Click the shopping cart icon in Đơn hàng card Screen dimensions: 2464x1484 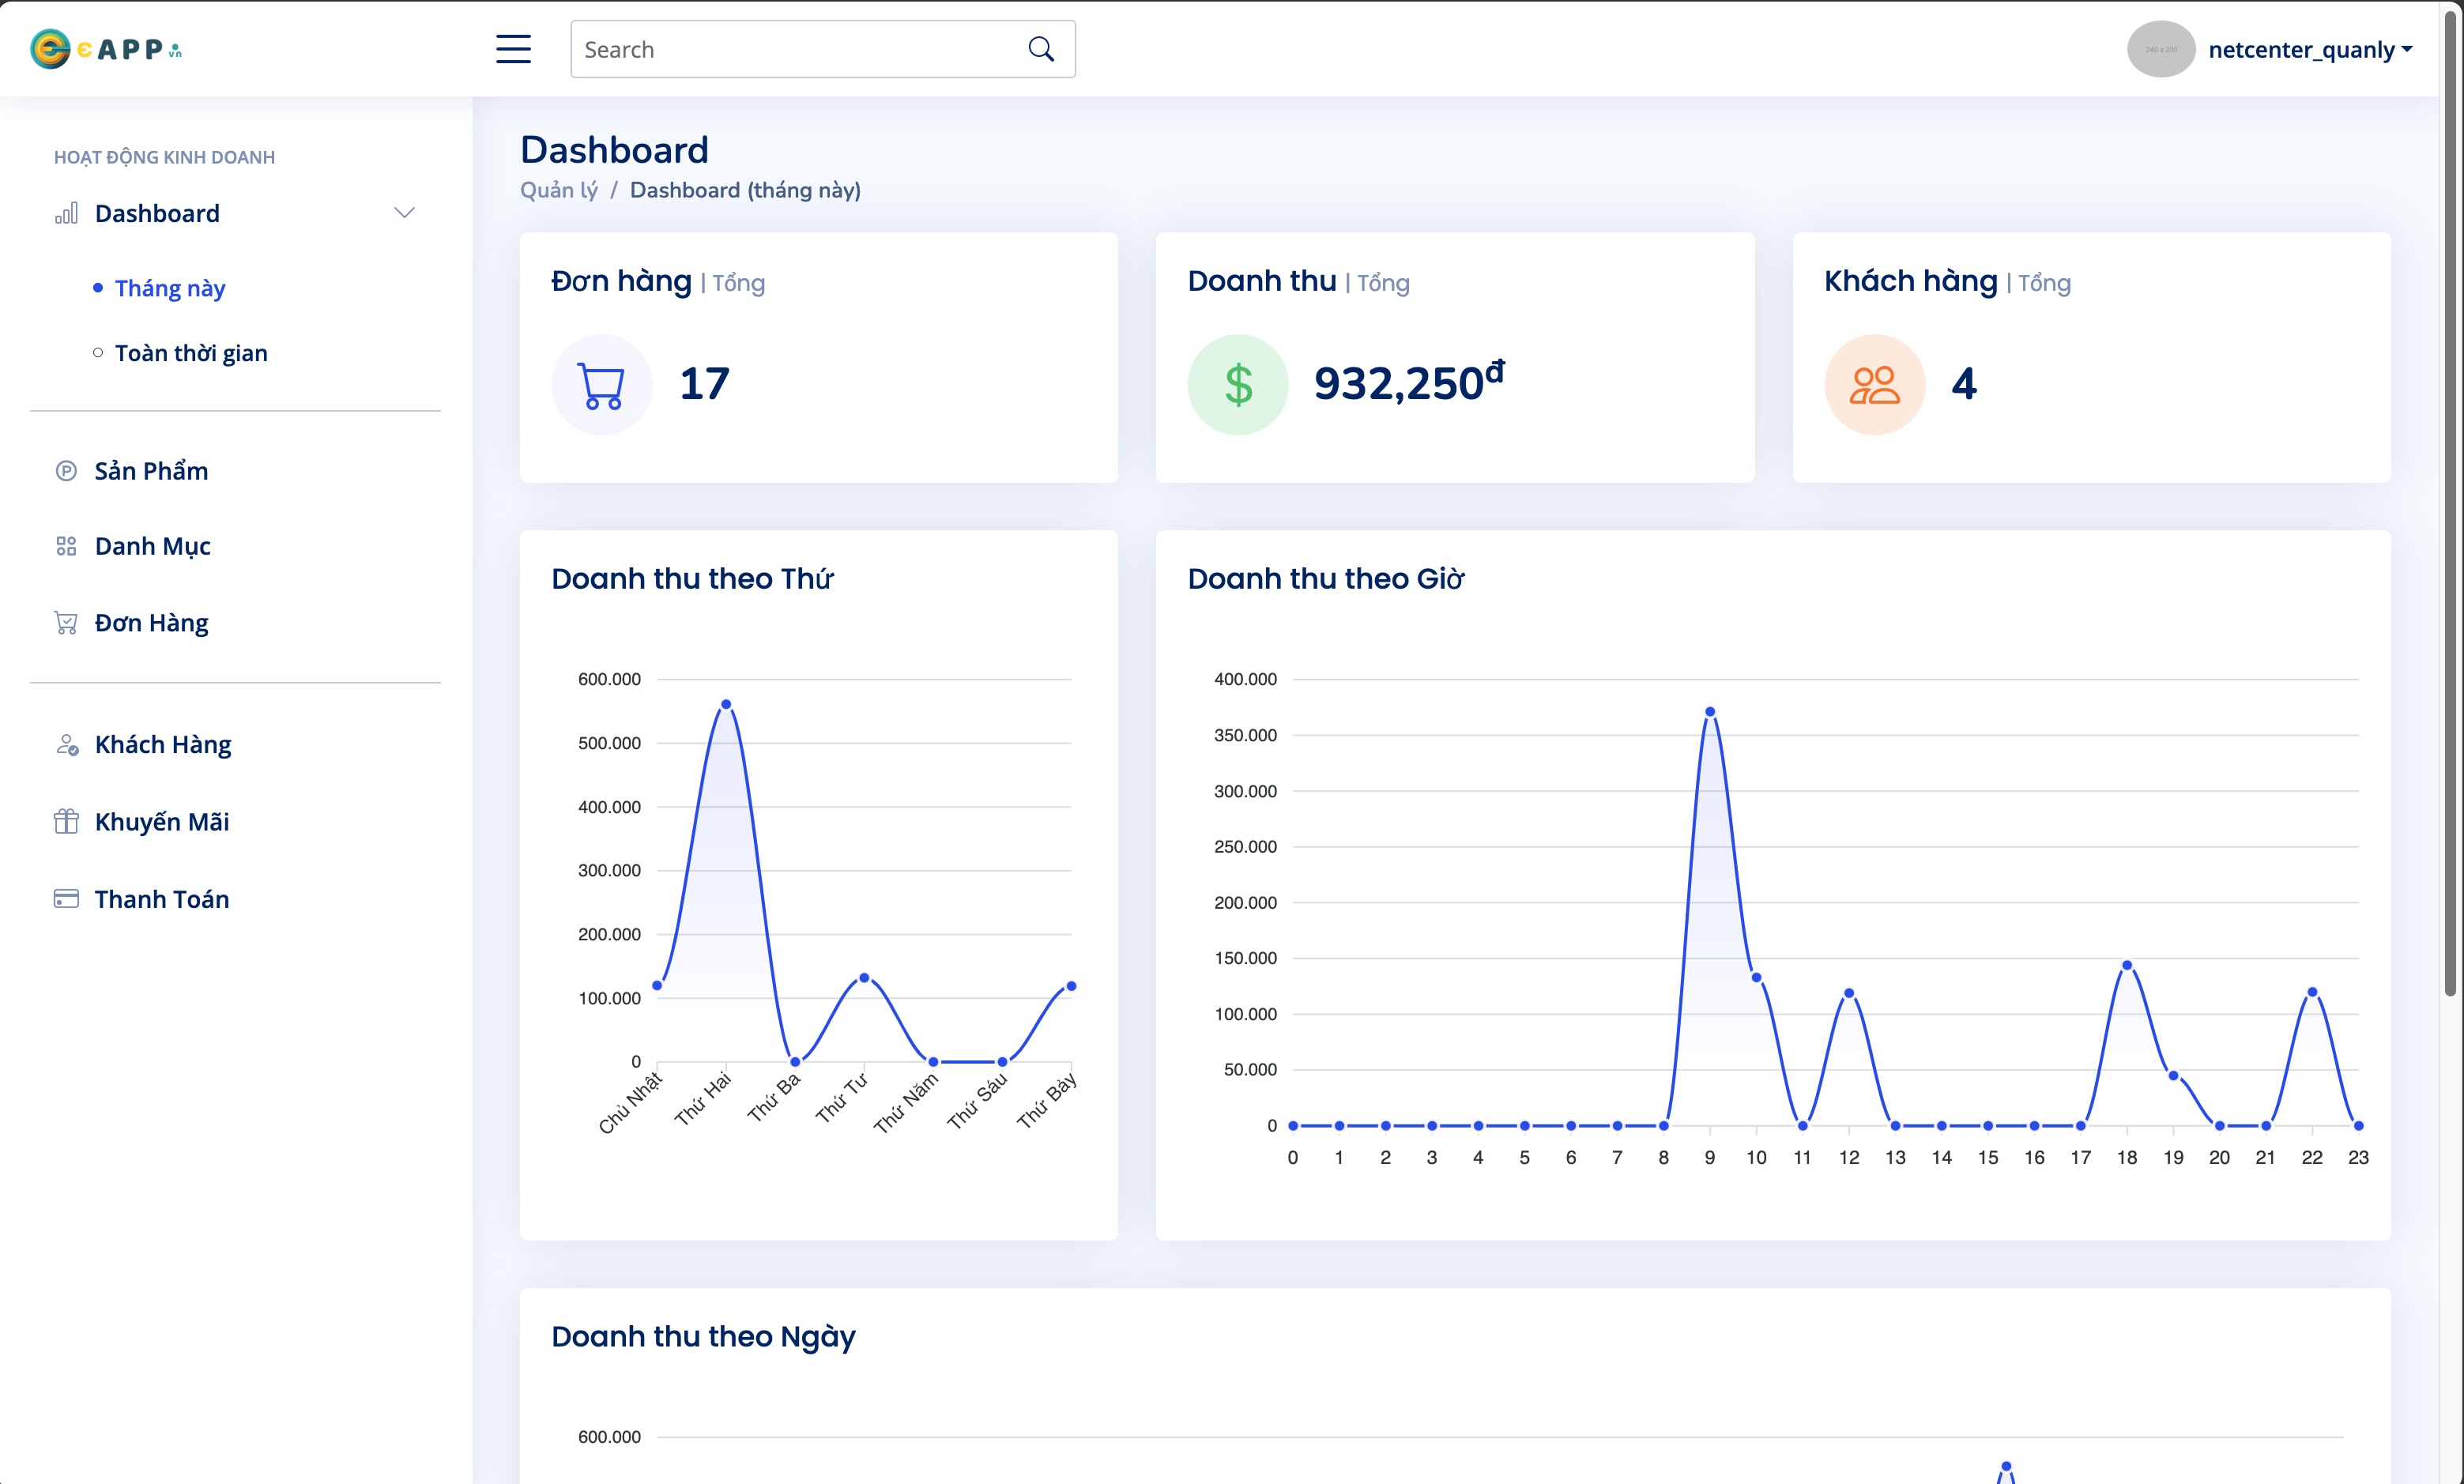(602, 385)
